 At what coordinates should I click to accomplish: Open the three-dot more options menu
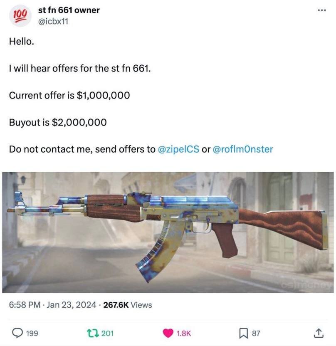(x=322, y=10)
